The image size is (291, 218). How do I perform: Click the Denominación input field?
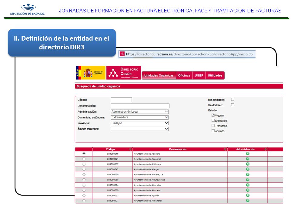tap(140, 106)
